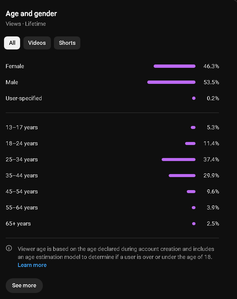Click the See more button

[24, 285]
